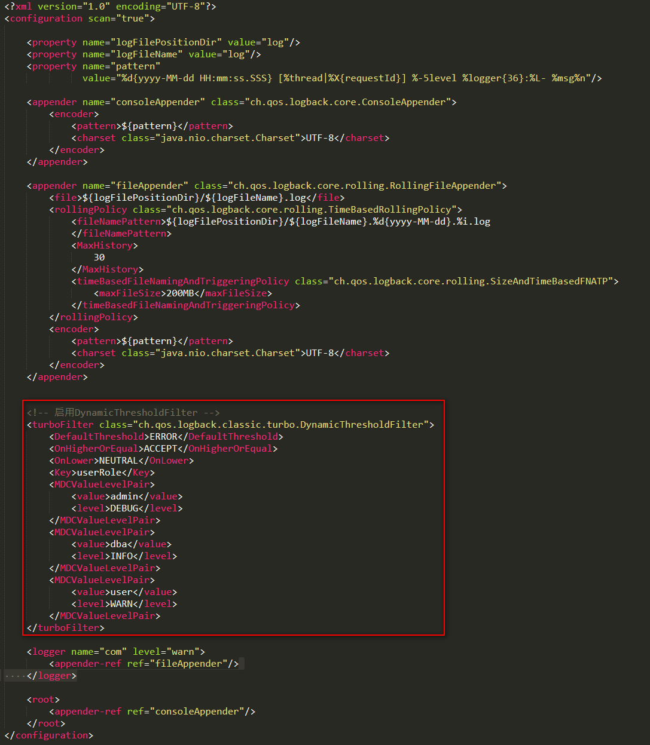
Task: Select the scan="true" attribute on configuration tag
Action: coord(117,18)
